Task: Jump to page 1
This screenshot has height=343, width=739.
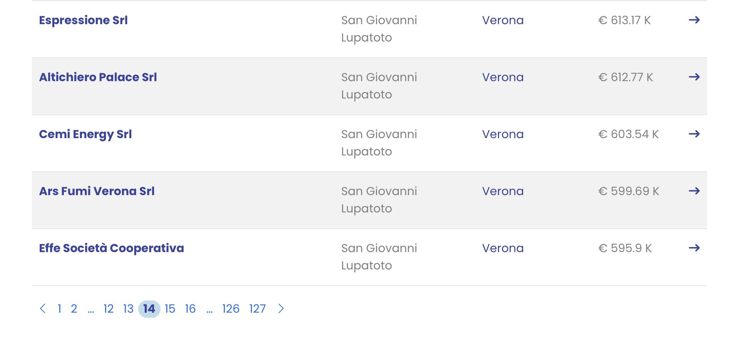Action: (59, 309)
